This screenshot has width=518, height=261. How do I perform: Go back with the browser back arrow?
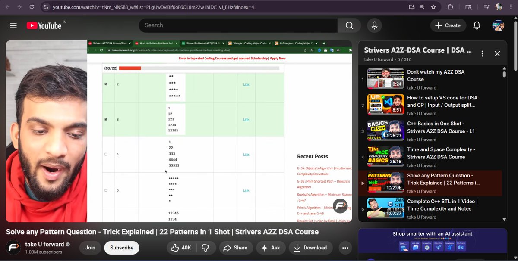(6, 7)
